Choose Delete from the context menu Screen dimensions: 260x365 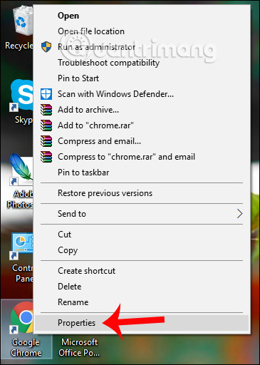pos(142,287)
